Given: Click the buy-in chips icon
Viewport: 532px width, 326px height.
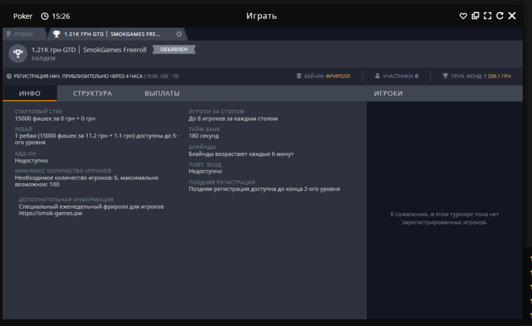Looking at the screenshot, I should [299, 76].
